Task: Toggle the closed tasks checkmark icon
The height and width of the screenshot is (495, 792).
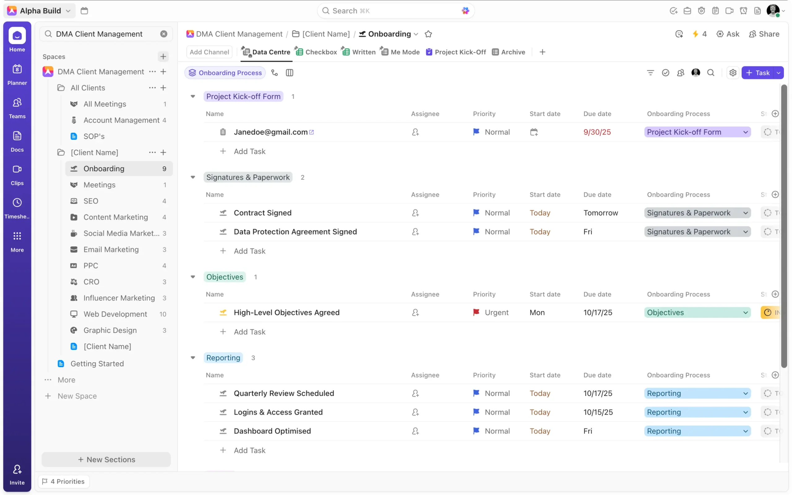Action: pos(665,73)
